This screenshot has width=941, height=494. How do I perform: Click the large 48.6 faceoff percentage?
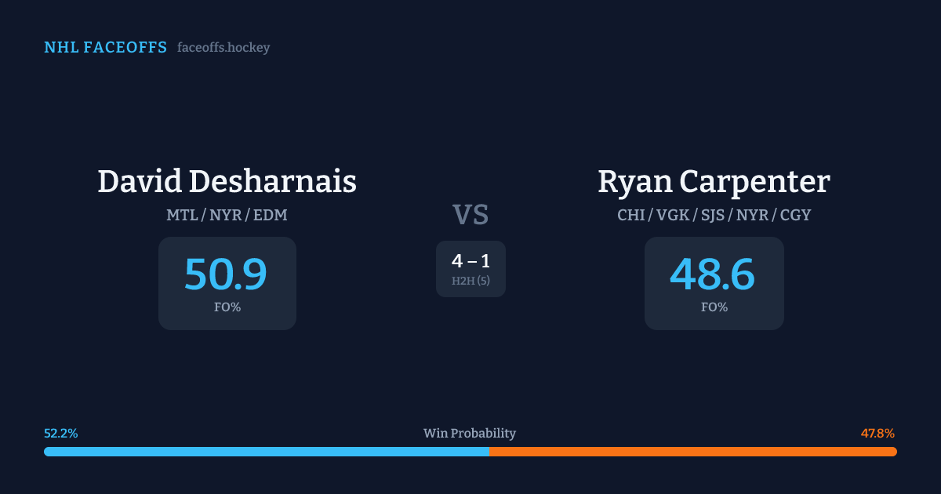713,275
